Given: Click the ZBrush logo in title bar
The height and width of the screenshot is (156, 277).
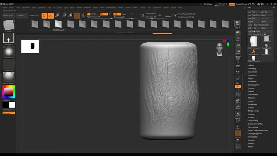Looking at the screenshot, I should [x=1, y=4].
